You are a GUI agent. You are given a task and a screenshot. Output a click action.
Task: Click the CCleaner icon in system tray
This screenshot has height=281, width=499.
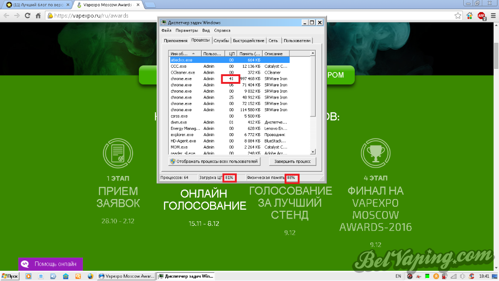pos(472,276)
